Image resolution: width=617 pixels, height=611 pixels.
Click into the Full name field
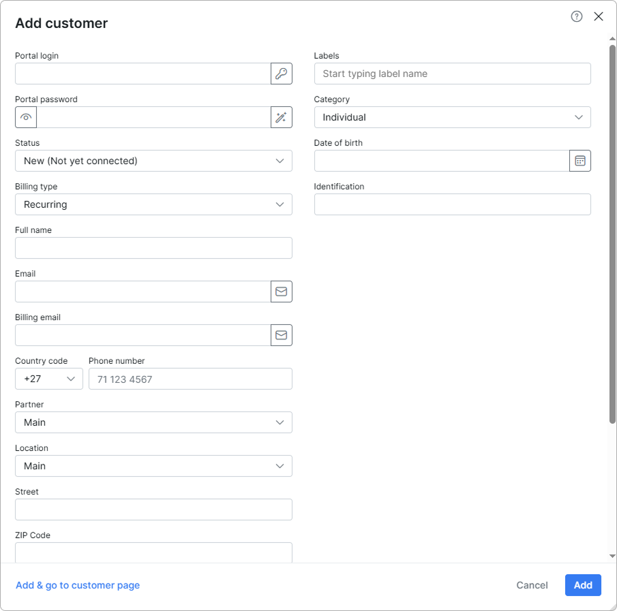(x=153, y=248)
